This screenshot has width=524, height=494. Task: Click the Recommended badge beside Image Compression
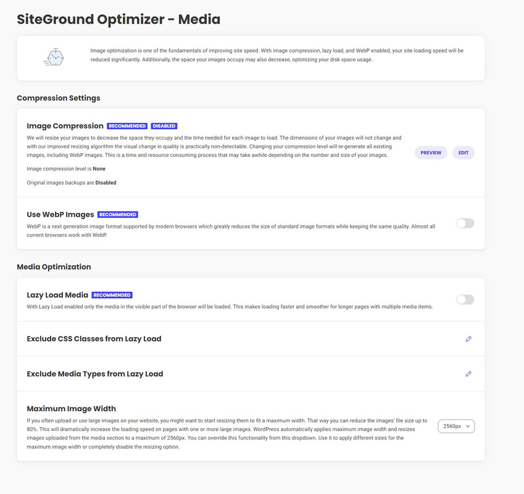pos(127,126)
